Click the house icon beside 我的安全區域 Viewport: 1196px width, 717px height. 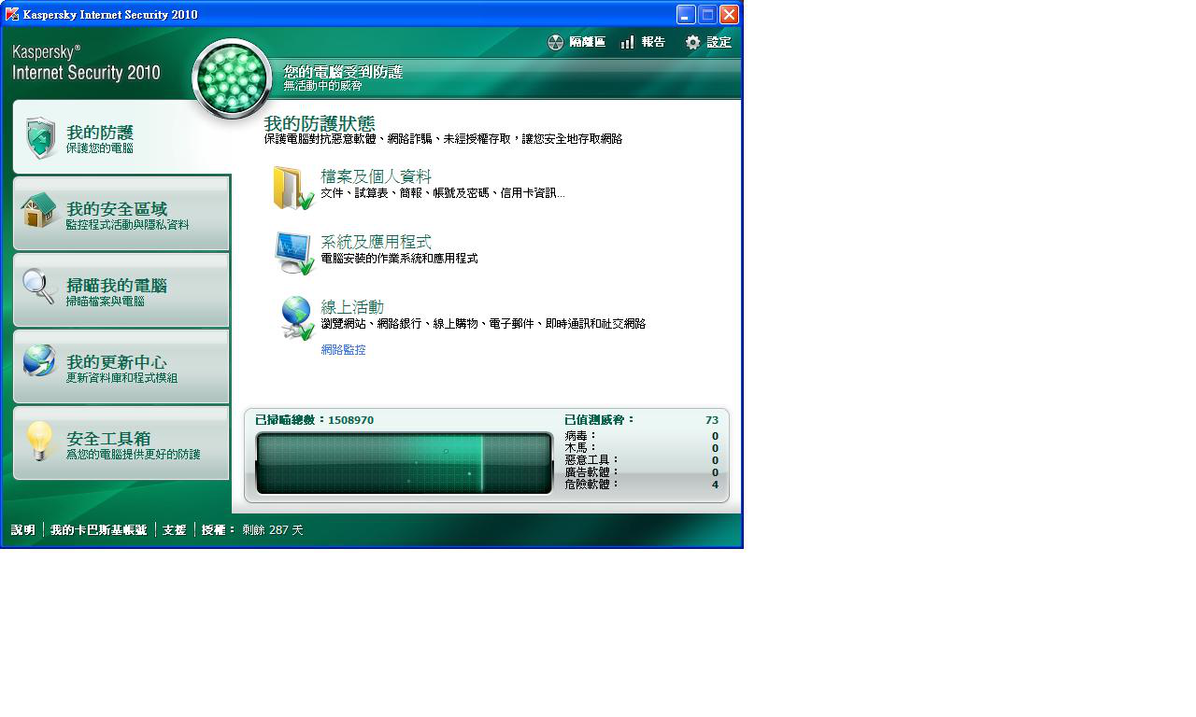tap(40, 211)
